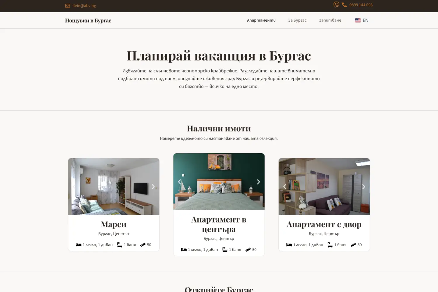Call the number 0899 144 093
The width and height of the screenshot is (438, 292).
point(361,5)
